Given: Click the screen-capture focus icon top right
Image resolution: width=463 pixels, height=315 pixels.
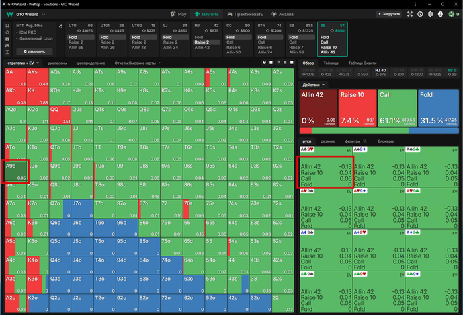Looking at the screenshot, I should 410,14.
